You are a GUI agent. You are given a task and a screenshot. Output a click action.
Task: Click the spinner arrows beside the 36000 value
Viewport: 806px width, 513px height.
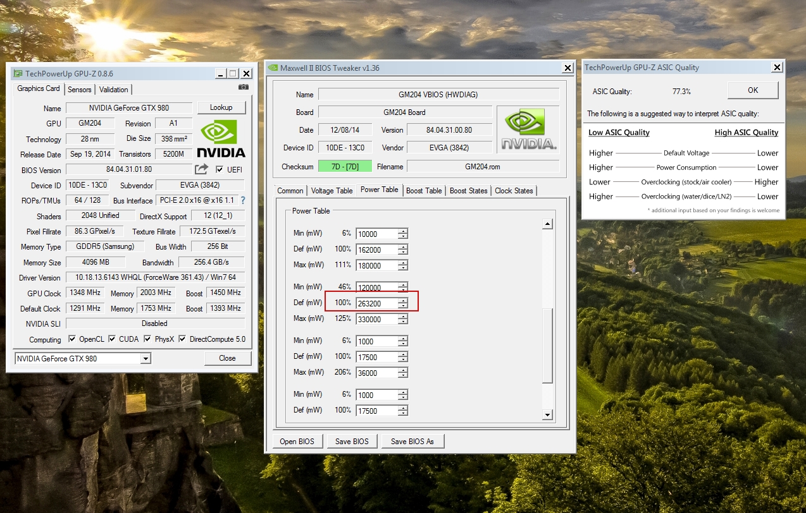[402, 373]
